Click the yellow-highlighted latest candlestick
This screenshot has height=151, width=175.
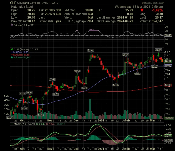(162, 61)
